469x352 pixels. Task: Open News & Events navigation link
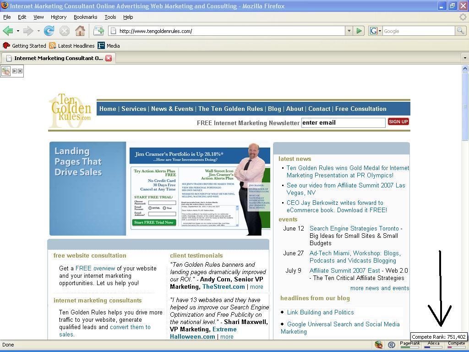tap(172, 109)
